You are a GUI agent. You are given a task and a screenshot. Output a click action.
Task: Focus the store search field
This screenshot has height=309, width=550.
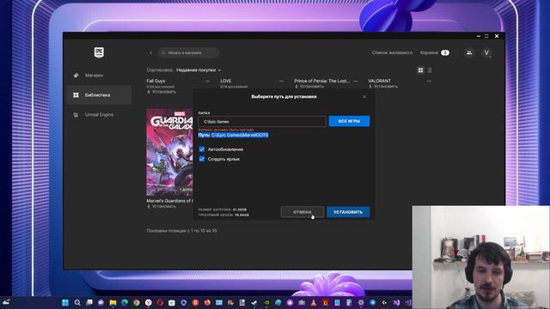pyautogui.click(x=189, y=53)
